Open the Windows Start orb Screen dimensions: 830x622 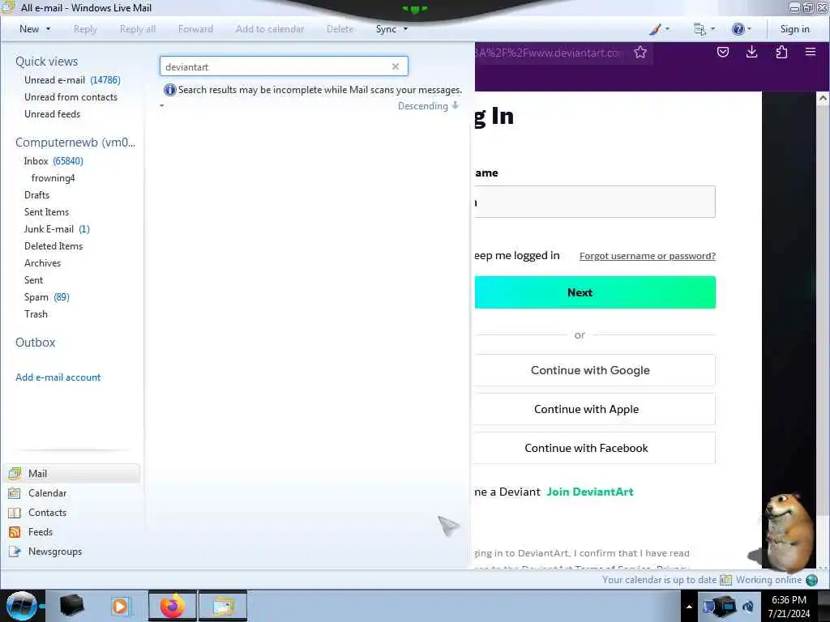[x=21, y=606]
